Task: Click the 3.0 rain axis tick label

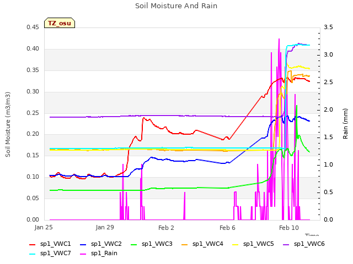Action: coord(329,55)
